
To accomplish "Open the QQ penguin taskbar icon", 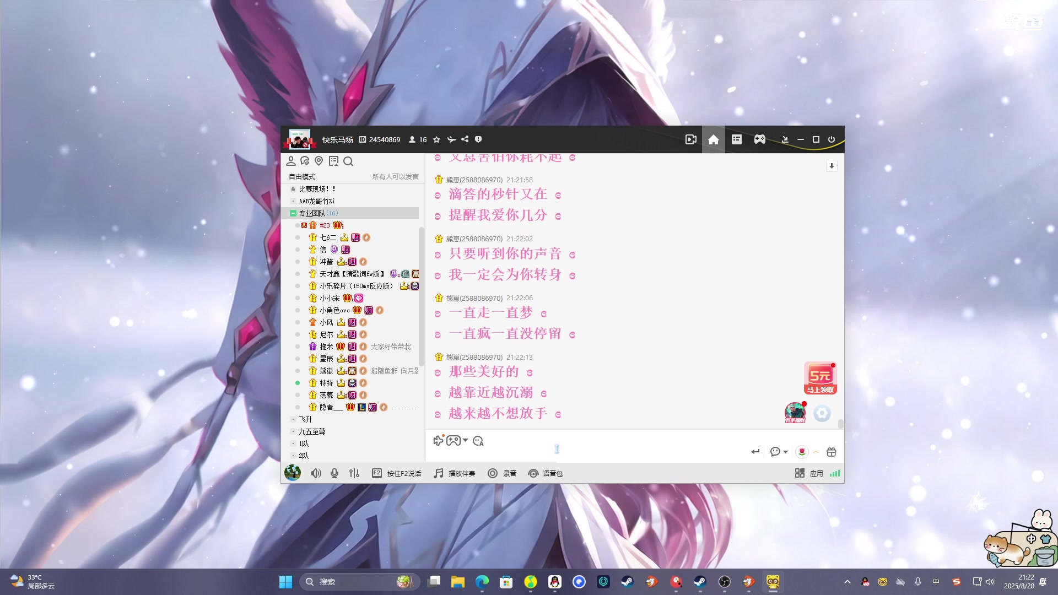I will (x=555, y=582).
